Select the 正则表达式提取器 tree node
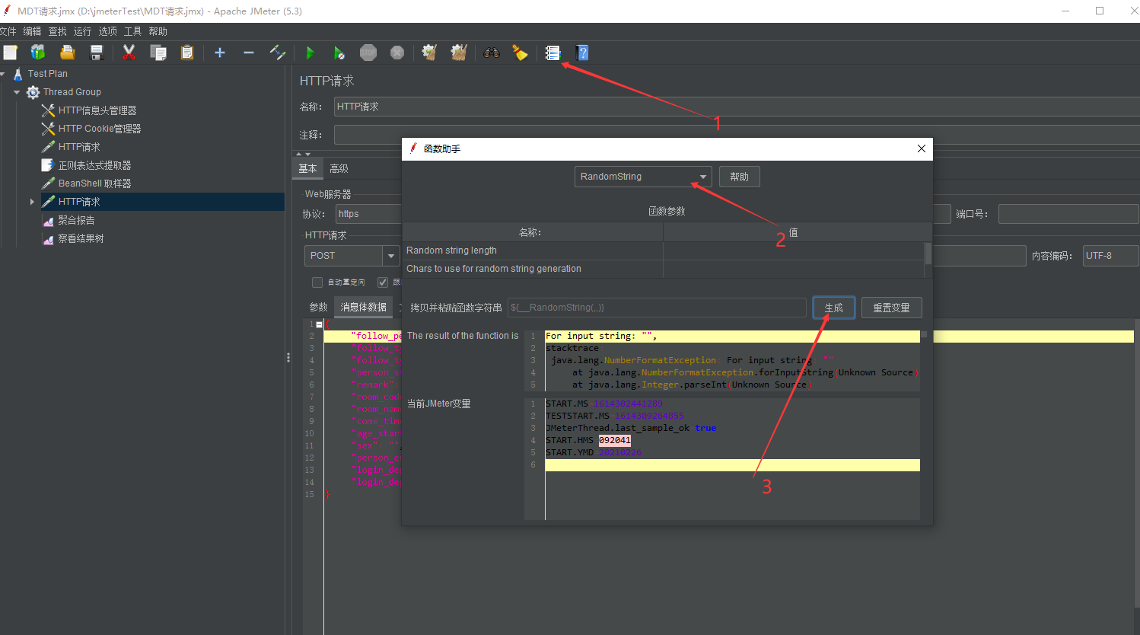 [94, 165]
